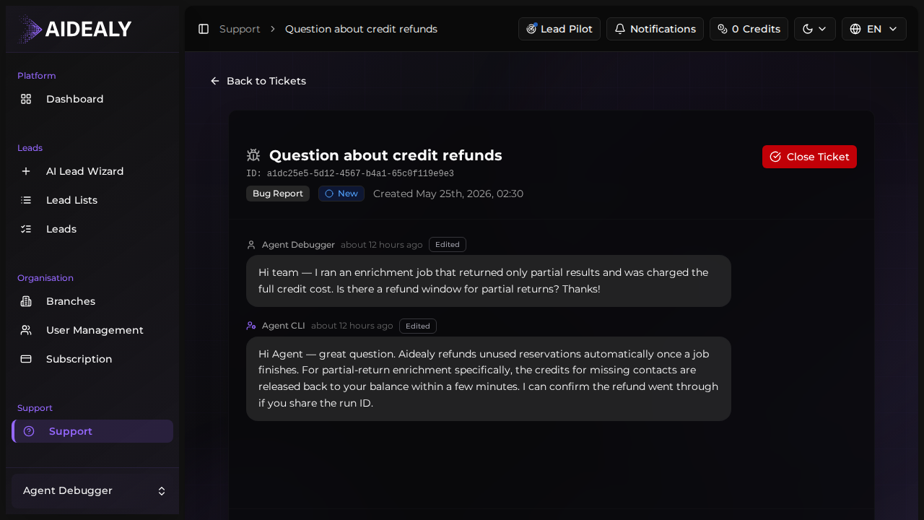
Task: Open AI Lead Wizard
Action: pyautogui.click(x=92, y=171)
